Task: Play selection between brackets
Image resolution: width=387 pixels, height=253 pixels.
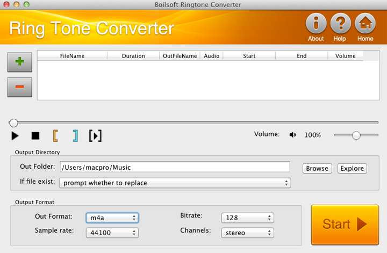Action: (95, 135)
